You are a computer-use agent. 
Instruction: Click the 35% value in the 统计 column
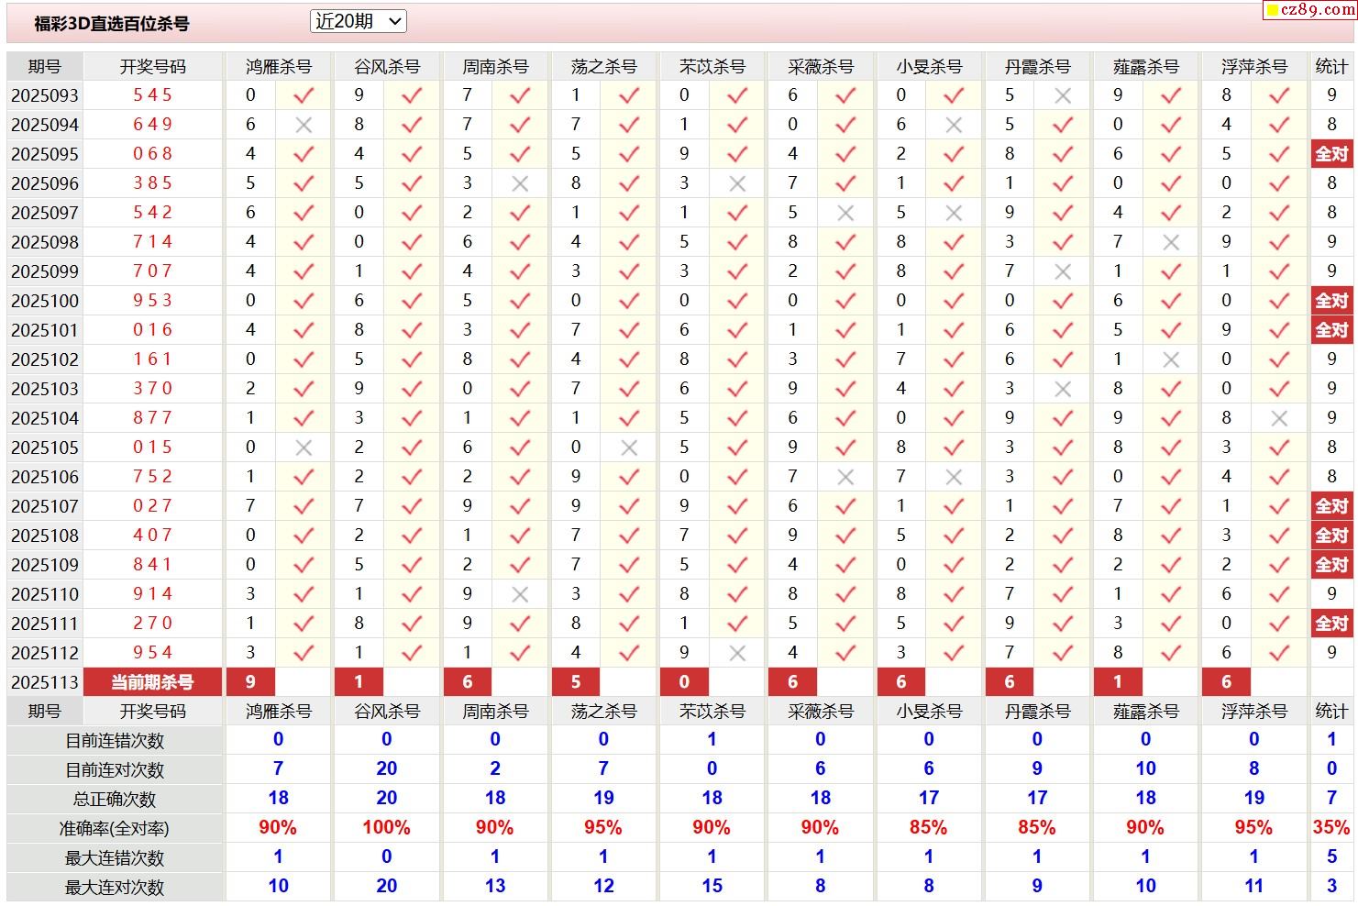(1331, 828)
